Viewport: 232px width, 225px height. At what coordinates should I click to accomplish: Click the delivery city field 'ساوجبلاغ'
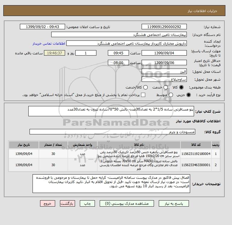tap(164, 79)
